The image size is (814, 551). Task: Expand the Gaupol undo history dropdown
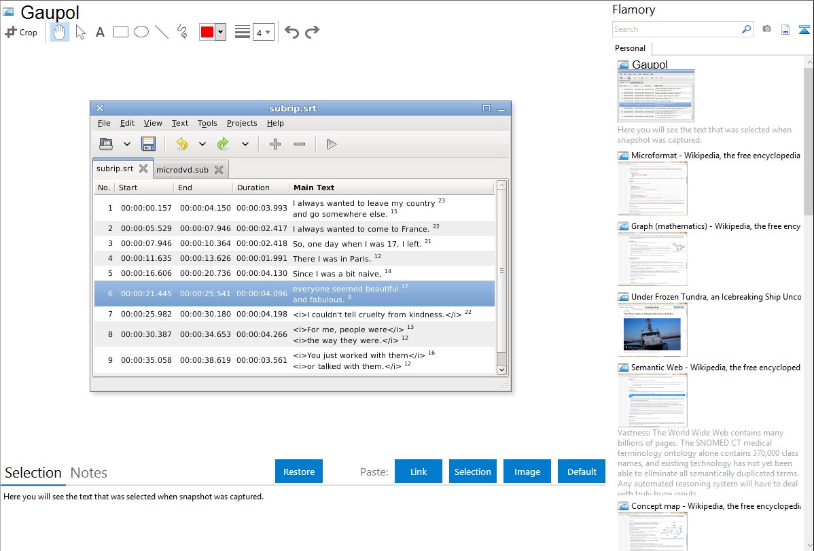pyautogui.click(x=202, y=144)
